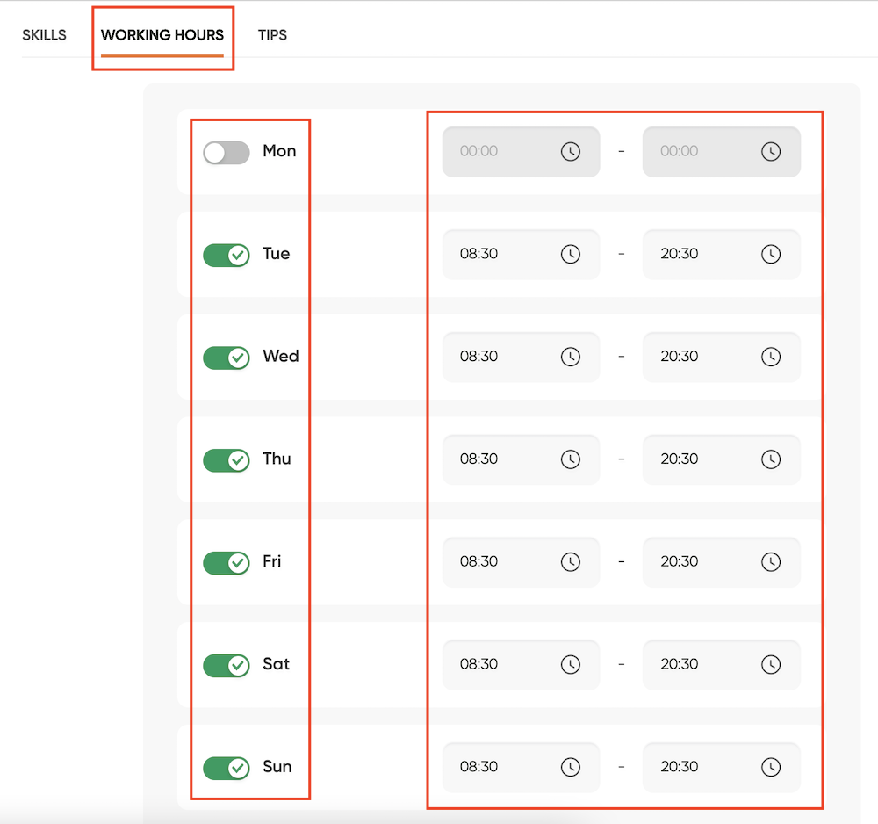Image resolution: width=878 pixels, height=824 pixels.
Task: Click Sat start time clock icon
Action: point(571,664)
